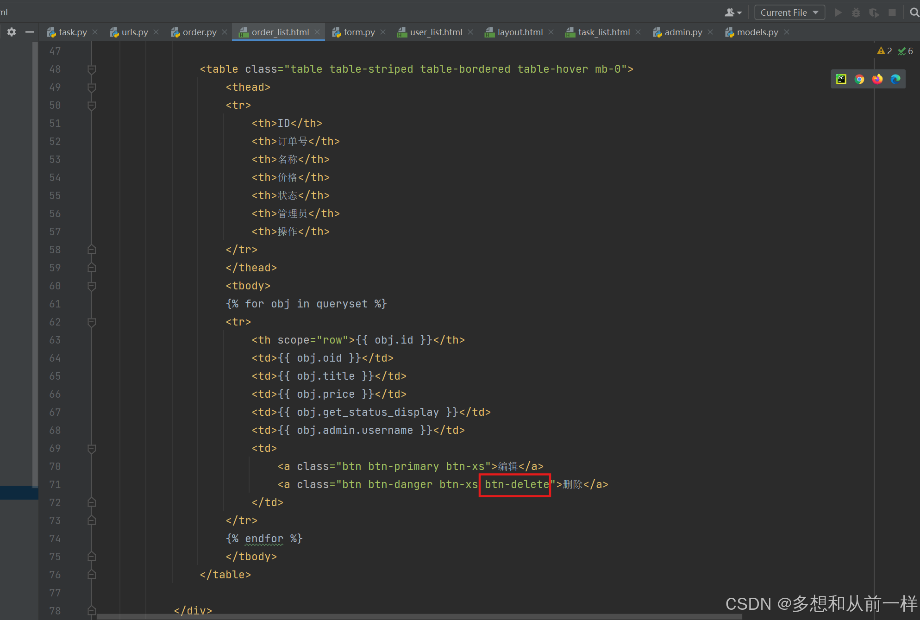Viewport: 920px width, 620px height.
Task: Switch to the task_list.html tab
Action: 603,32
